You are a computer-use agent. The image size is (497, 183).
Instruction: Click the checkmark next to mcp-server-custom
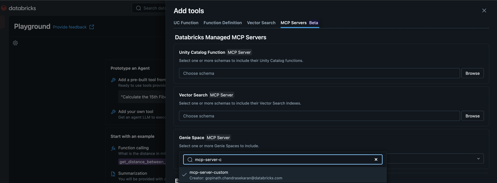click(x=184, y=175)
